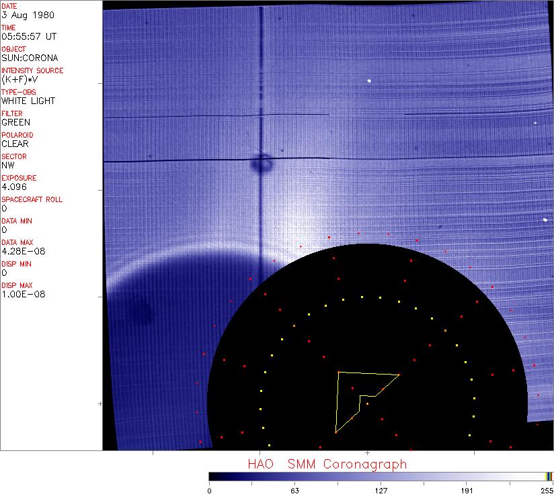Click the CLEAR polaroid value

coord(15,144)
